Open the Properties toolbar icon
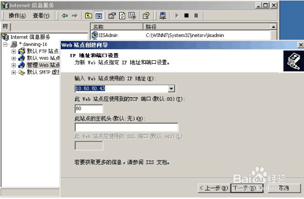 point(112,16)
